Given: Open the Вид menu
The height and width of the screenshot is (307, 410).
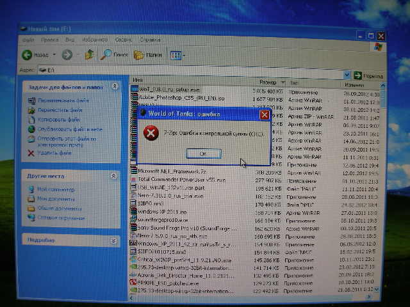Looking at the screenshot, I should click(x=70, y=40).
